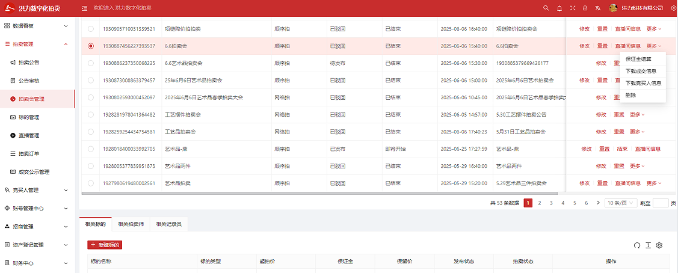
Task: Open the 10条/页 page size dropdown
Action: click(621, 203)
